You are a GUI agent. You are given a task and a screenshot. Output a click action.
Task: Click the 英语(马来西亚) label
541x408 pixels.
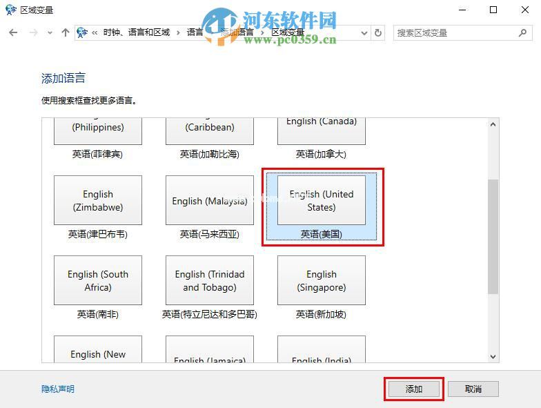(210, 235)
